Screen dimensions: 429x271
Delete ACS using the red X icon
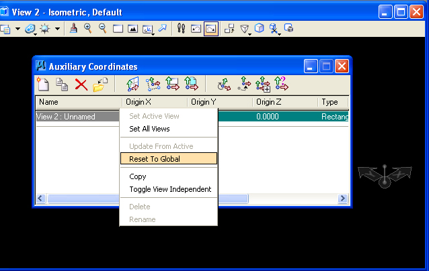pyautogui.click(x=81, y=85)
